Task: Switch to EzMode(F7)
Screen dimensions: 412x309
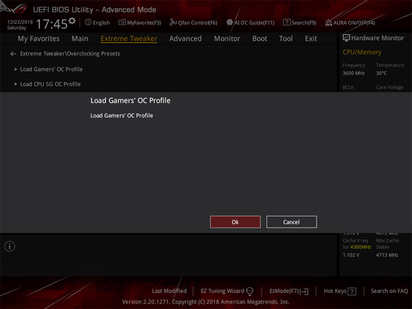Action: 284,291
